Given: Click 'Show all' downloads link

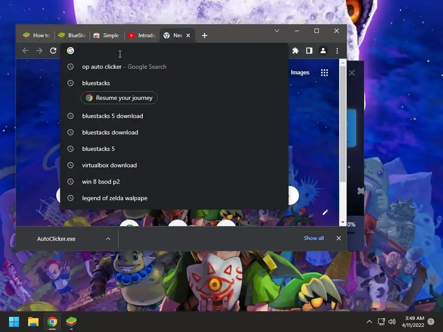Looking at the screenshot, I should 314,238.
